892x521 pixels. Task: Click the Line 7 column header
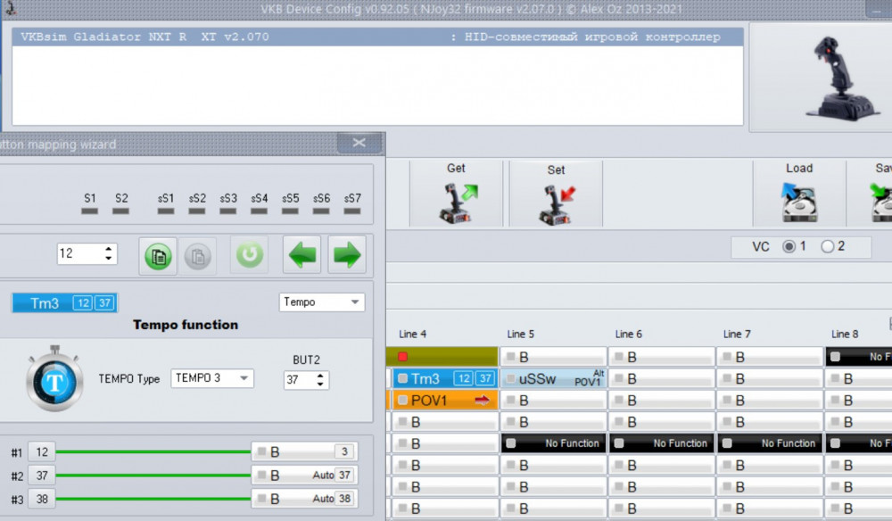737,335
